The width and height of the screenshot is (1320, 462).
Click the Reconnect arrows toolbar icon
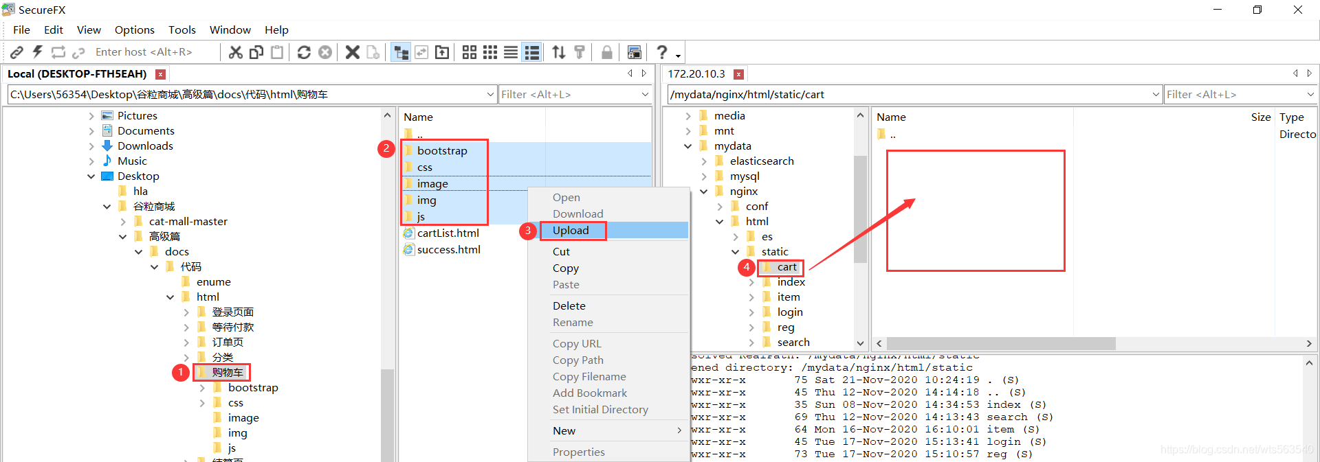point(58,52)
